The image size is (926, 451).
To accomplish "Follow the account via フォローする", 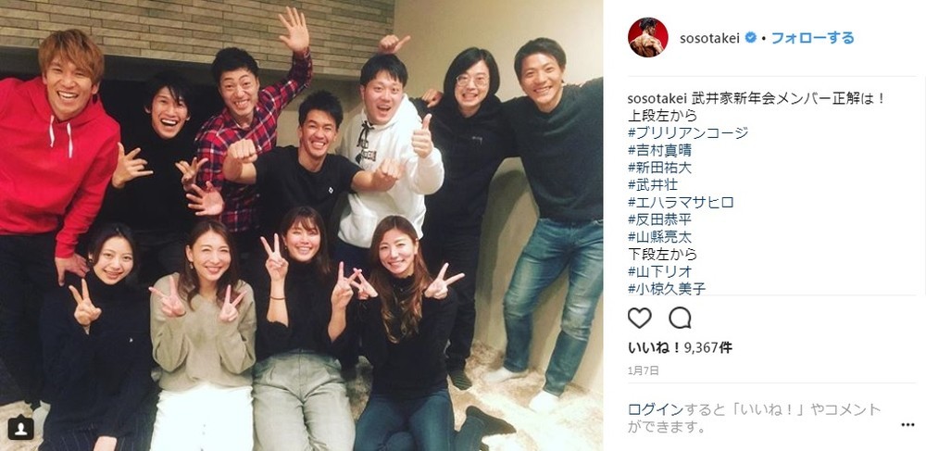I will 813,38.
